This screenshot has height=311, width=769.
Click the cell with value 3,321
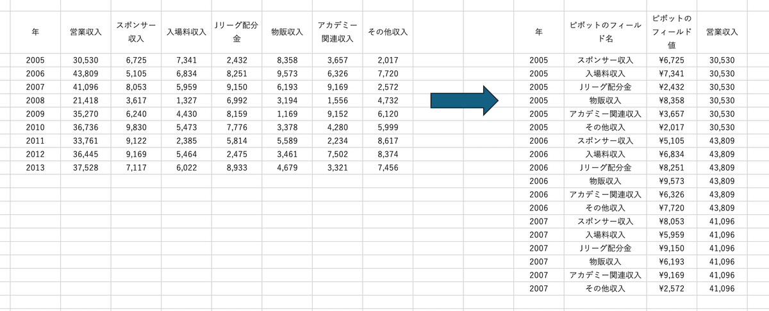[337, 167]
